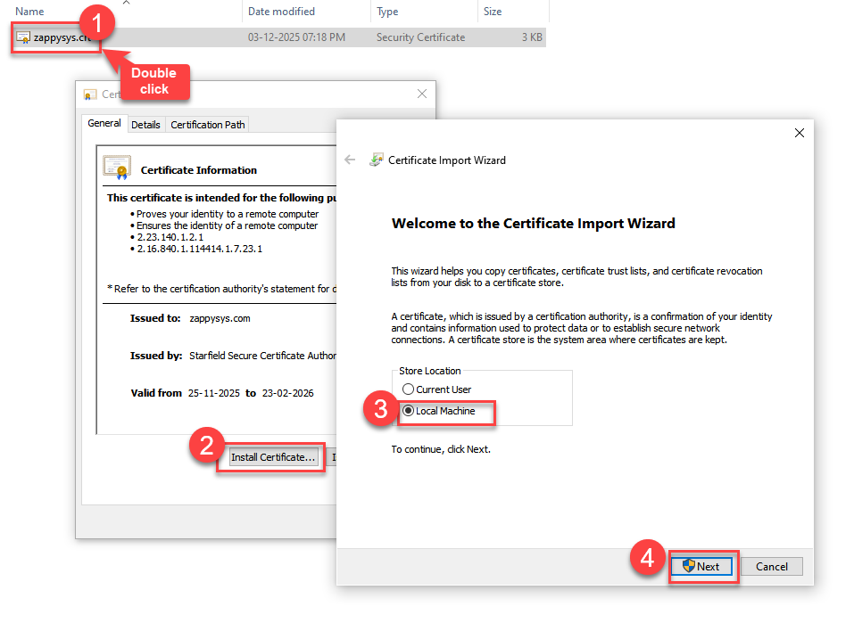
Task: Close the Certificate properties dialog
Action: 422,94
